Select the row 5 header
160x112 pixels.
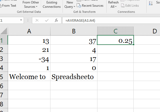4,76
